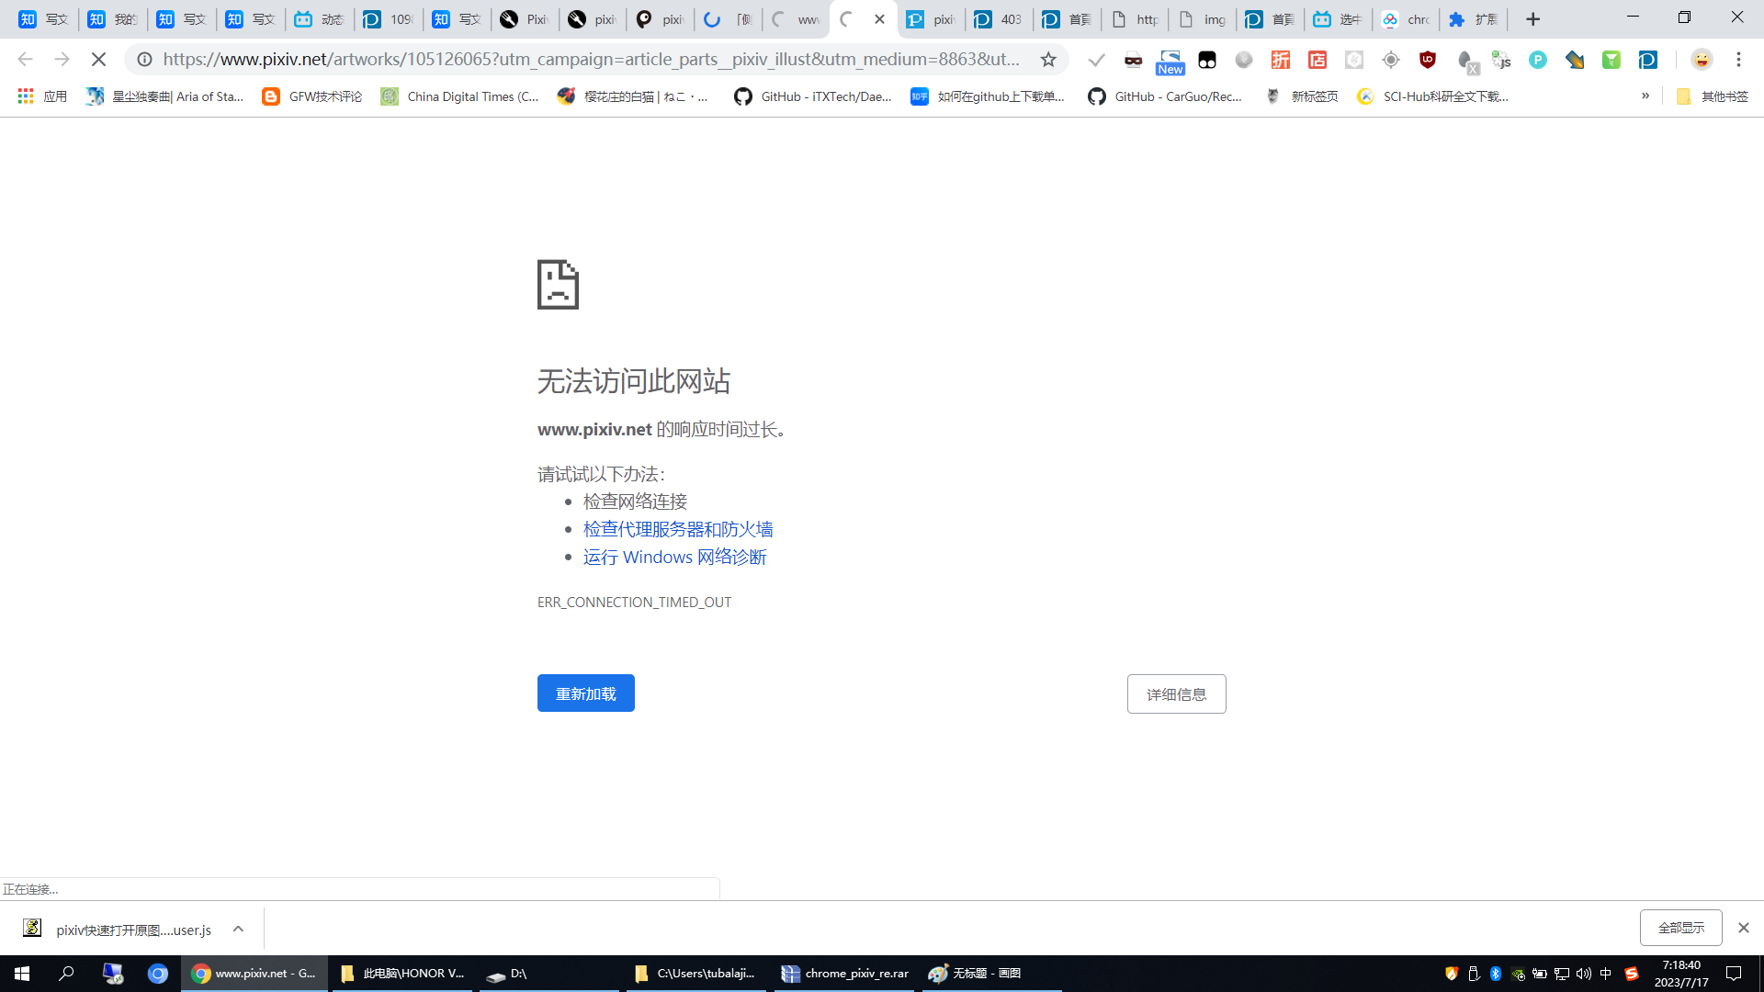1764x992 pixels.
Task: Bookmark this page with the star icon
Action: (x=1048, y=60)
